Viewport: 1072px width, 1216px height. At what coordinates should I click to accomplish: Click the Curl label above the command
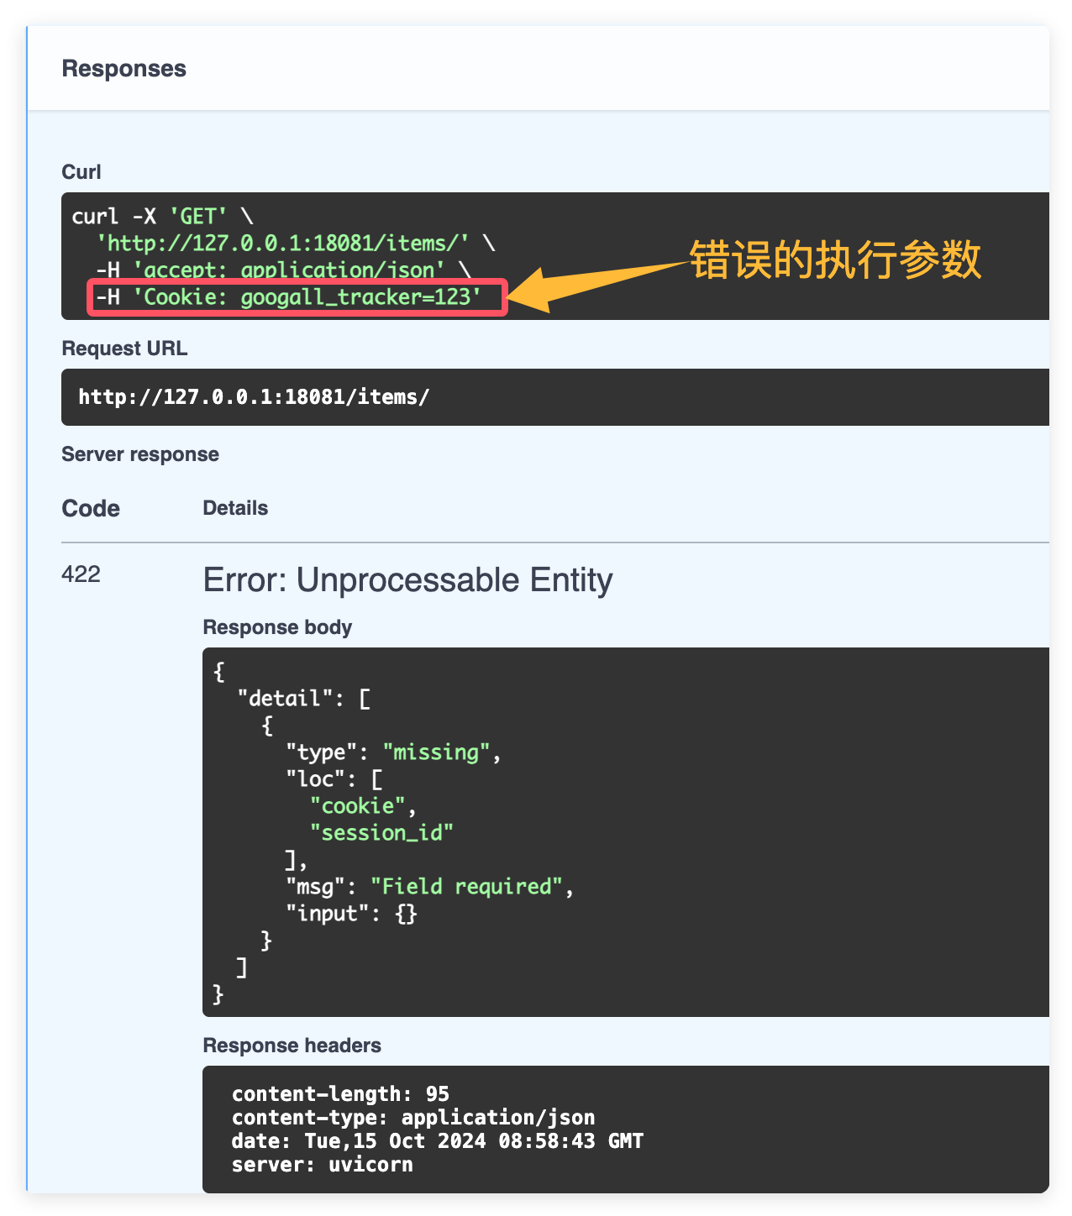(81, 172)
